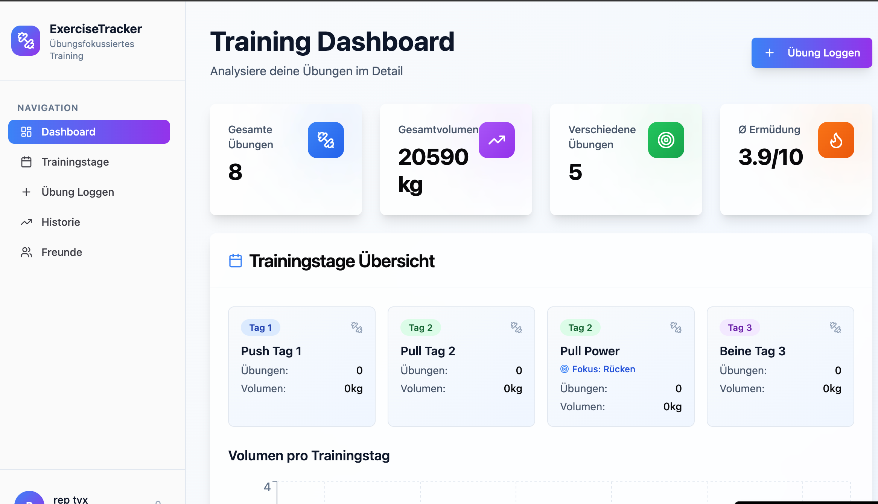Open the Dashboard navigation item
This screenshot has width=878, height=504.
pyautogui.click(x=89, y=132)
